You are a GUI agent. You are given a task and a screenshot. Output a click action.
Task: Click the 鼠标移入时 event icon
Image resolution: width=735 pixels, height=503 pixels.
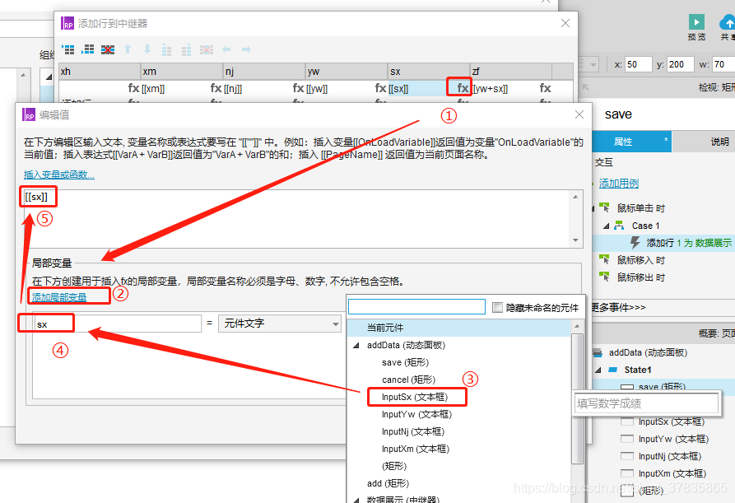[604, 259]
